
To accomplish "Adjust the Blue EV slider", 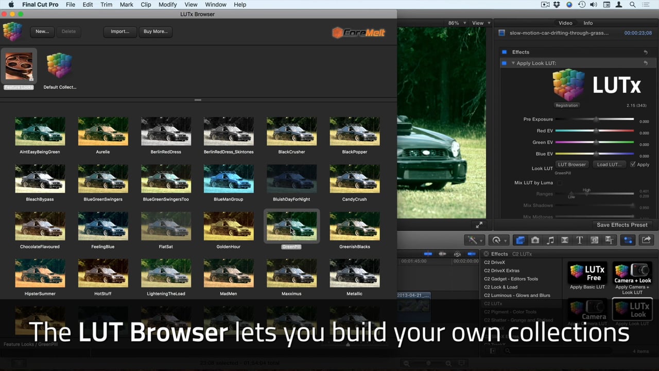I will 594,154.
